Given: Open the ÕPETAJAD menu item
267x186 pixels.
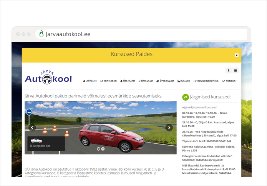Looking at the screenshot, I should [128, 81].
